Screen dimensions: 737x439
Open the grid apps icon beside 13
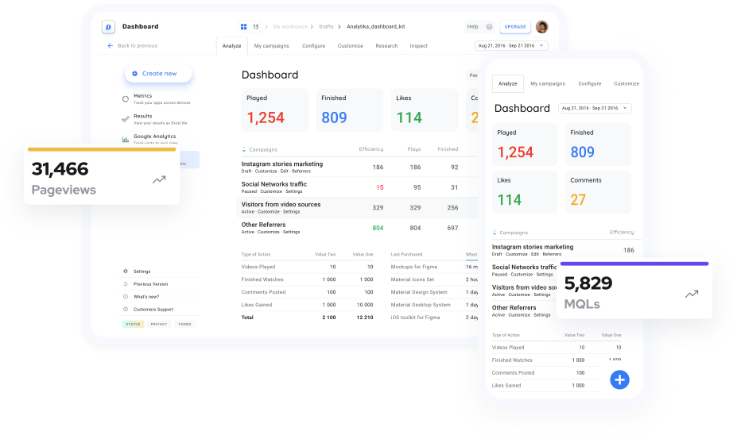click(243, 27)
